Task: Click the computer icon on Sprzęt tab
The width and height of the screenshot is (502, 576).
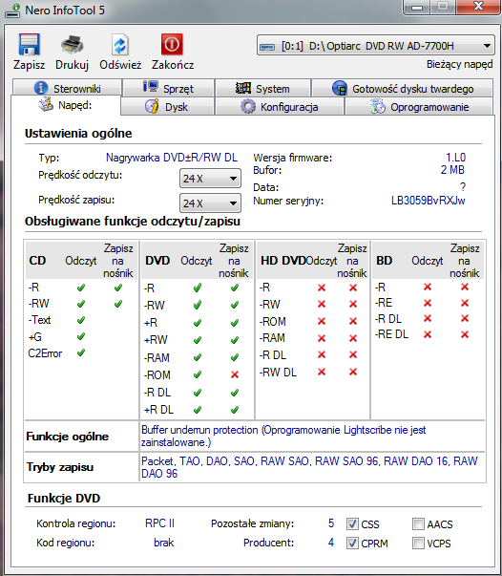Action: (151, 87)
